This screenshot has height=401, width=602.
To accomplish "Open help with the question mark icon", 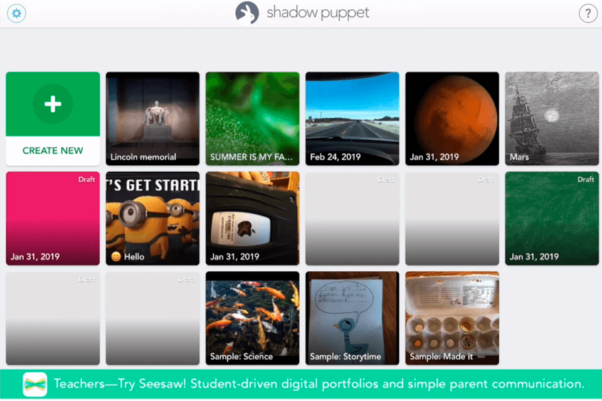I will coord(588,14).
